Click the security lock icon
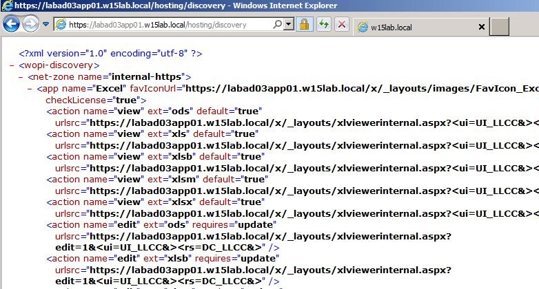This screenshot has height=289, width=539. (x=304, y=24)
